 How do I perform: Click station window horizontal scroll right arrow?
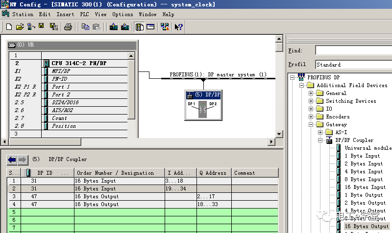(x=271, y=142)
